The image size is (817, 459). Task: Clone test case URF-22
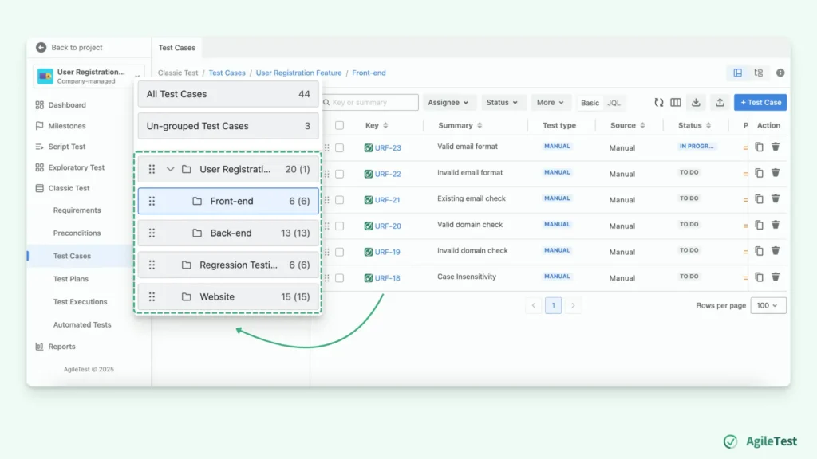click(x=760, y=173)
